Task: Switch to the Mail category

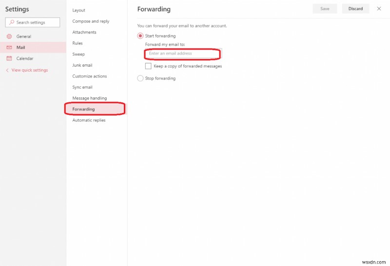Action: click(x=33, y=47)
